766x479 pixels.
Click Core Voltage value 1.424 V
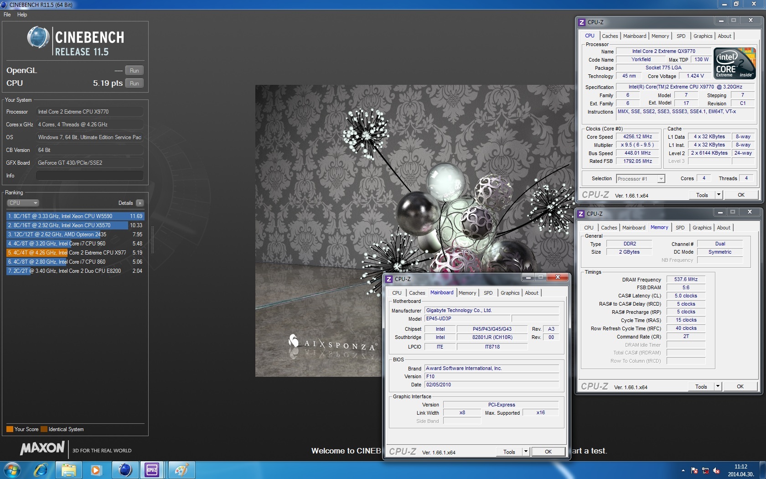point(695,76)
